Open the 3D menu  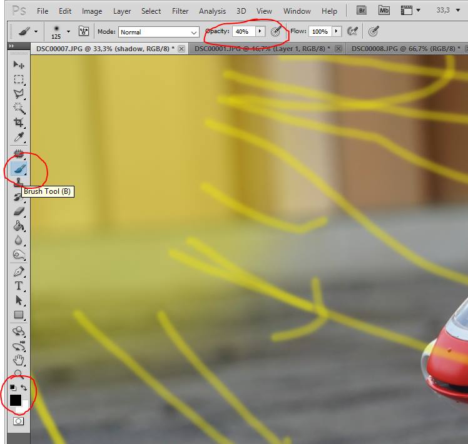241,11
